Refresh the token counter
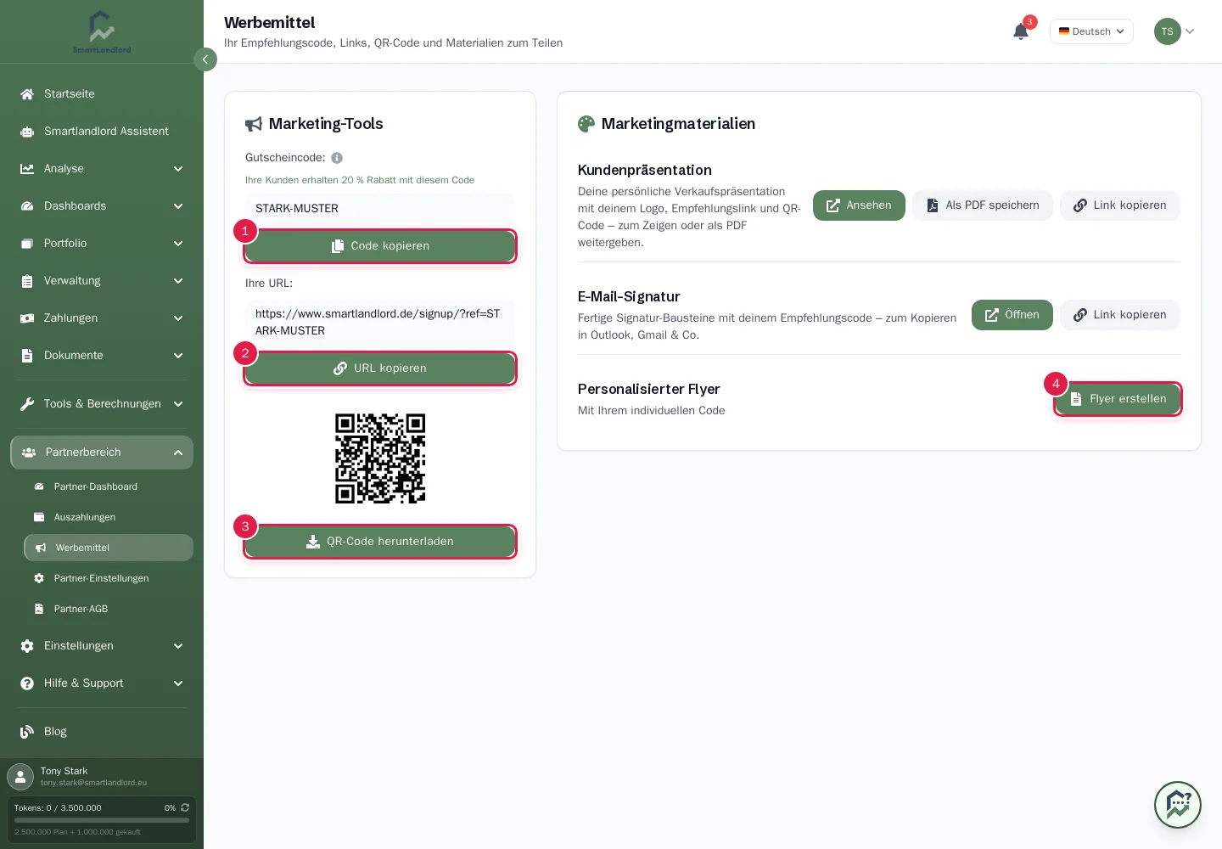1222x849 pixels. pos(185,807)
